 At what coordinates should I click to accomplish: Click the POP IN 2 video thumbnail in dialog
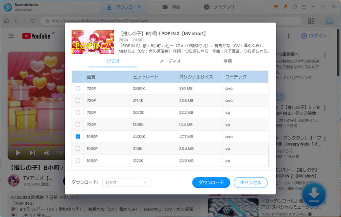[x=93, y=42]
